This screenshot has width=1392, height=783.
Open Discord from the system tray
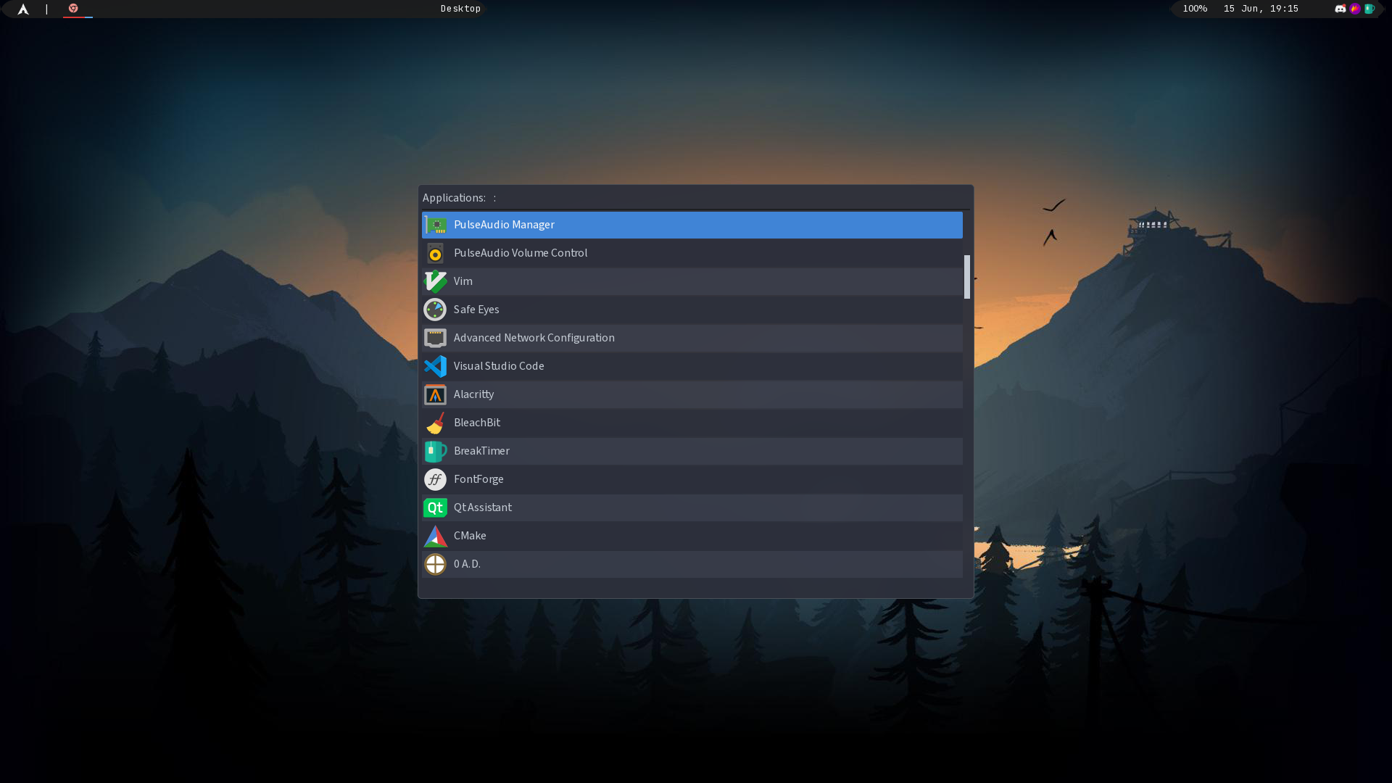point(1341,9)
